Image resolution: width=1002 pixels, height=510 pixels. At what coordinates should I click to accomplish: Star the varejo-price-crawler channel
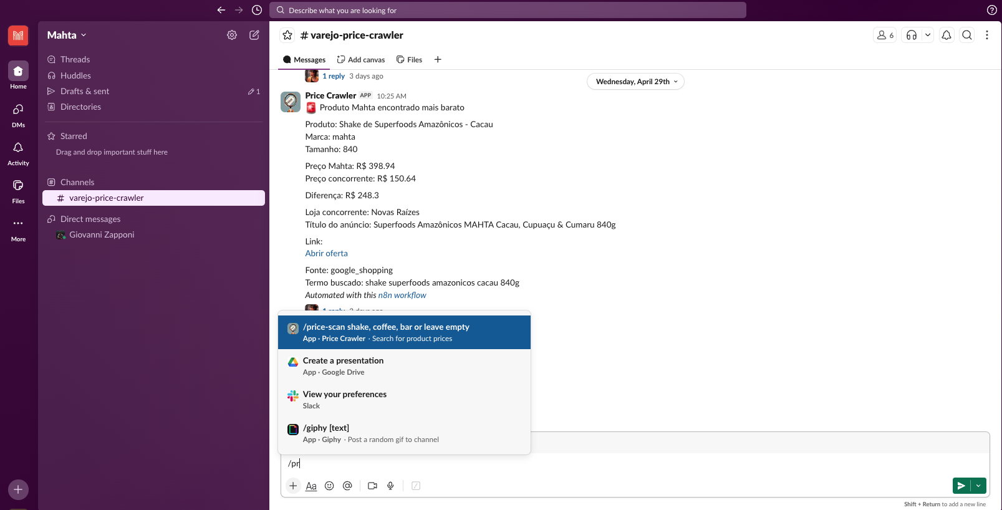point(287,35)
